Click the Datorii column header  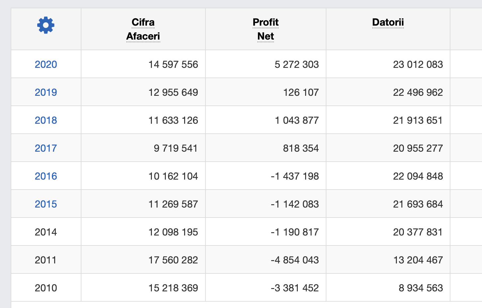coord(388,22)
